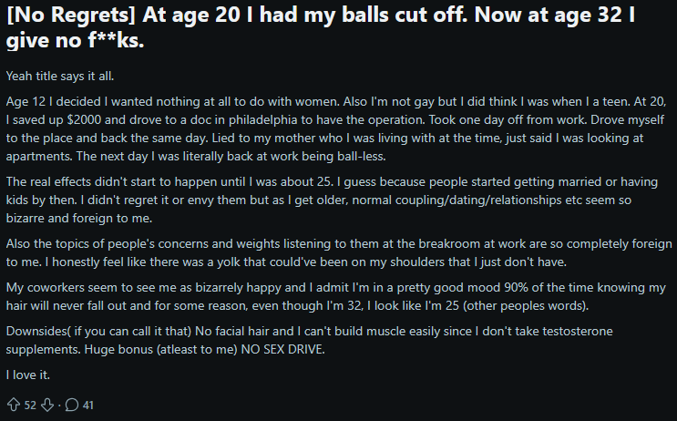Click the paragraph starting "Age 12 I decided"
Screen dimensions: 677x421
[336, 128]
